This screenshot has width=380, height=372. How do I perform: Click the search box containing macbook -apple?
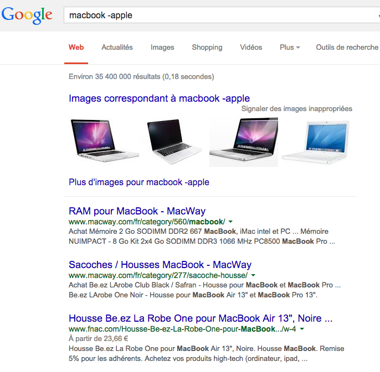point(222,15)
